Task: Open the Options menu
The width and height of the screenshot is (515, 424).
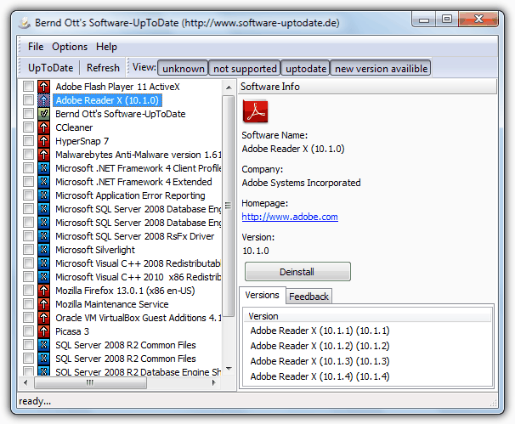Action: coord(70,47)
